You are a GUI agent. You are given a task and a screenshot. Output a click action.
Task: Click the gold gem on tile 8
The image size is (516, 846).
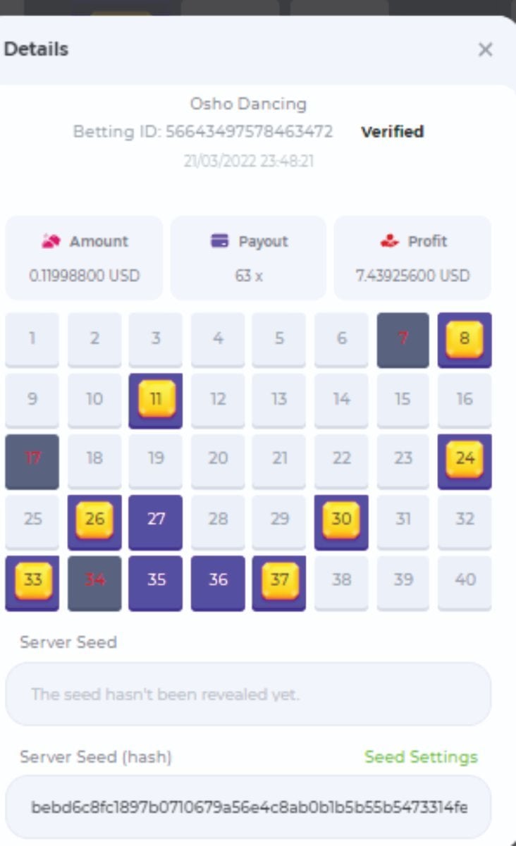(x=465, y=338)
